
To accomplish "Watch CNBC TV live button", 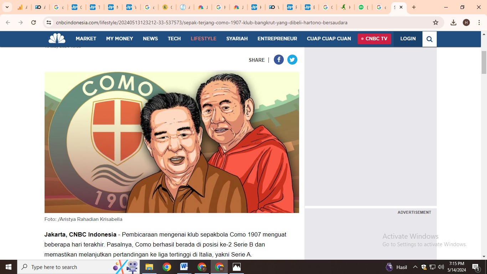I will coord(374,39).
